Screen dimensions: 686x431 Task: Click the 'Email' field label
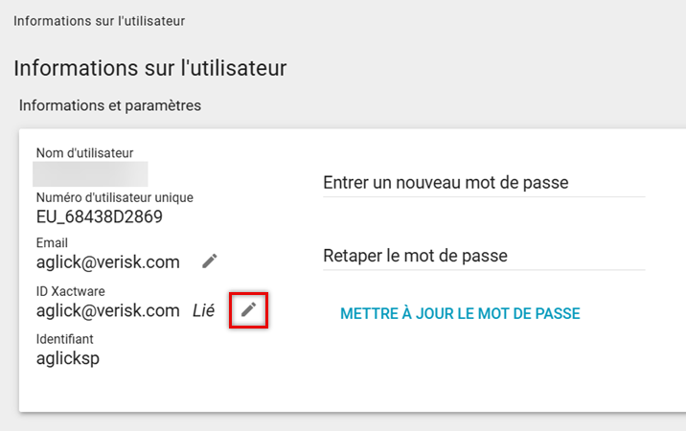[52, 243]
